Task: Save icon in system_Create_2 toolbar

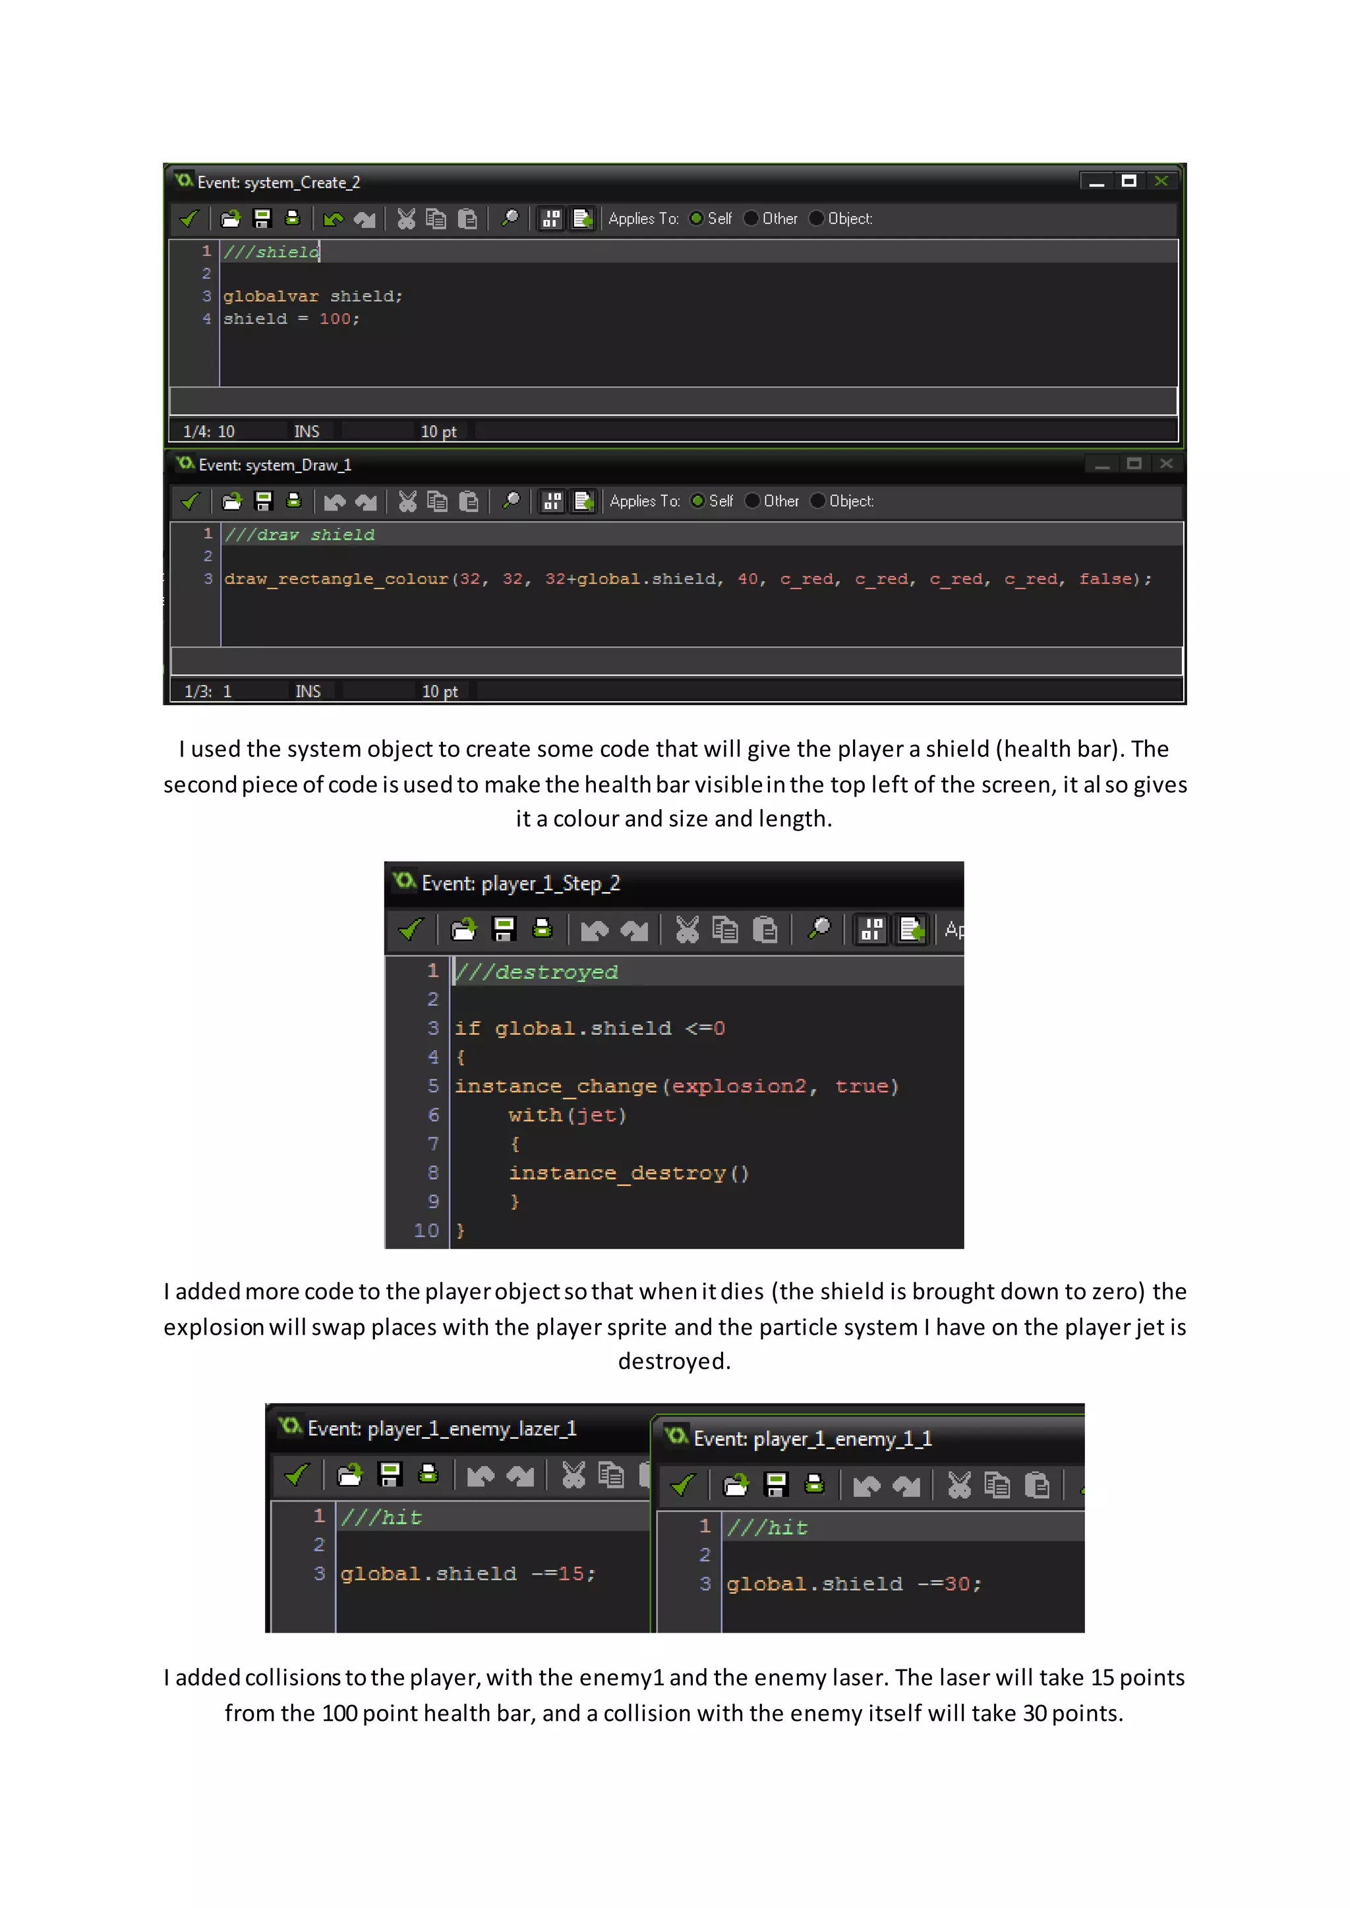Action: click(x=262, y=219)
